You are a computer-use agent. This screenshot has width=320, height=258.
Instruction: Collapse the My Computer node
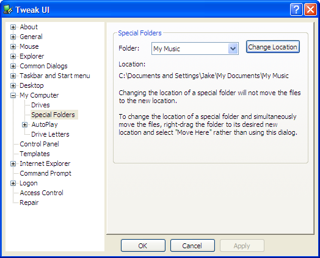[13, 95]
